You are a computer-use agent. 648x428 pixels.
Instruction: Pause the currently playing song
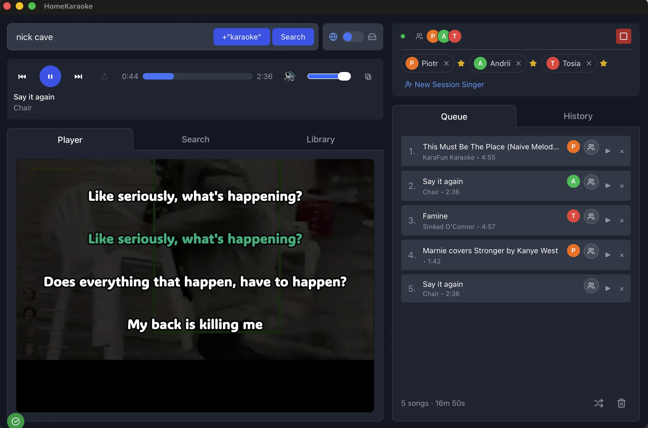pos(50,76)
